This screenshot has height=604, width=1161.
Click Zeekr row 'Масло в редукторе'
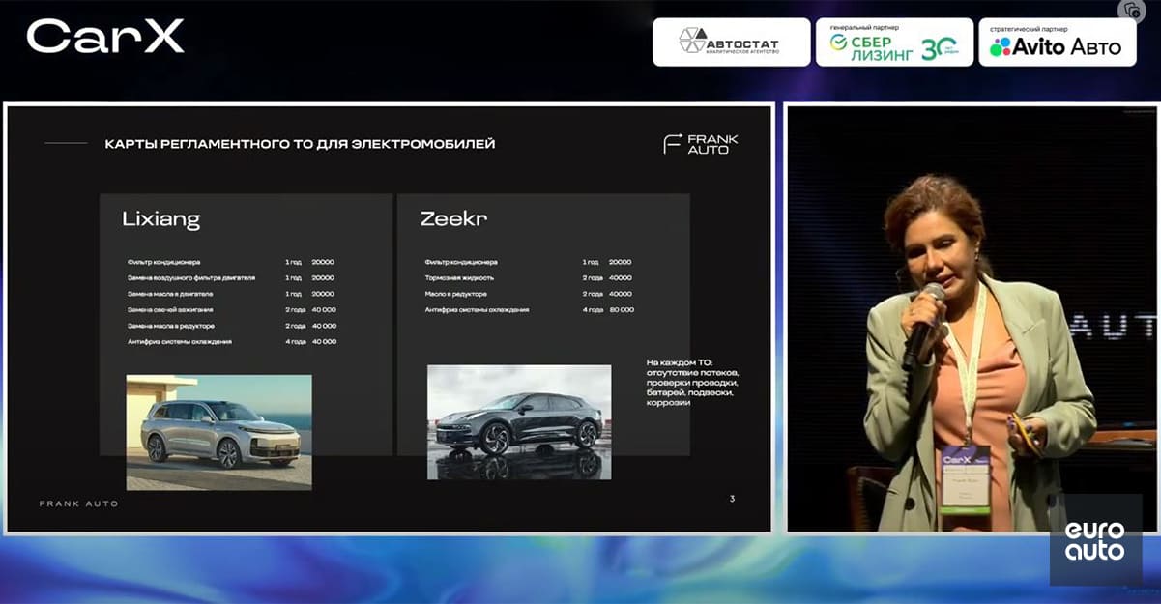529,293
